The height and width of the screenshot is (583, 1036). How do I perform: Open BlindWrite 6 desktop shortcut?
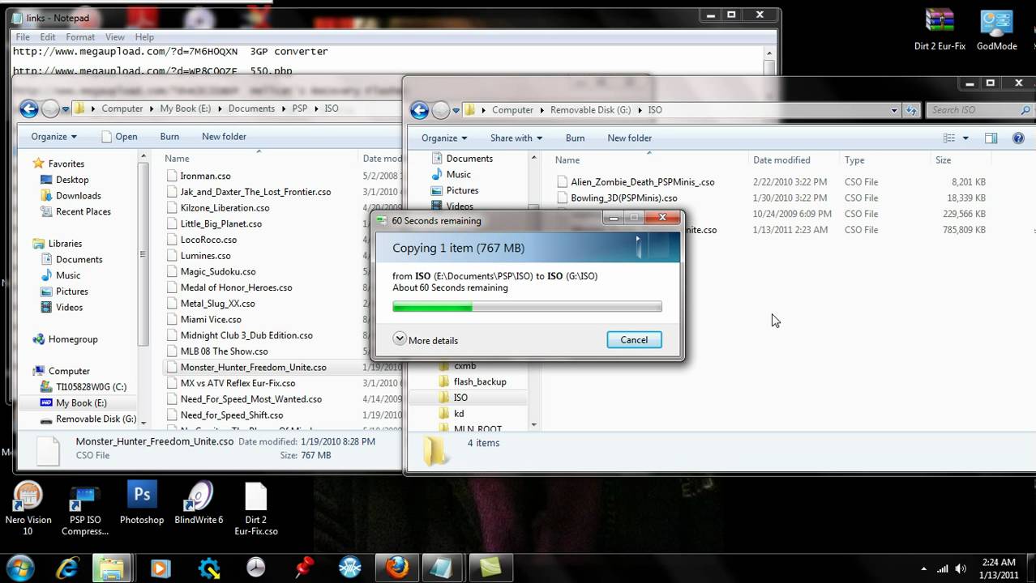[x=199, y=504]
